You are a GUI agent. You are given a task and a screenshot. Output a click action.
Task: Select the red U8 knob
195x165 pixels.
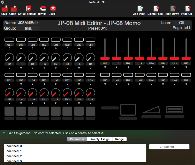click(x=9, y=93)
